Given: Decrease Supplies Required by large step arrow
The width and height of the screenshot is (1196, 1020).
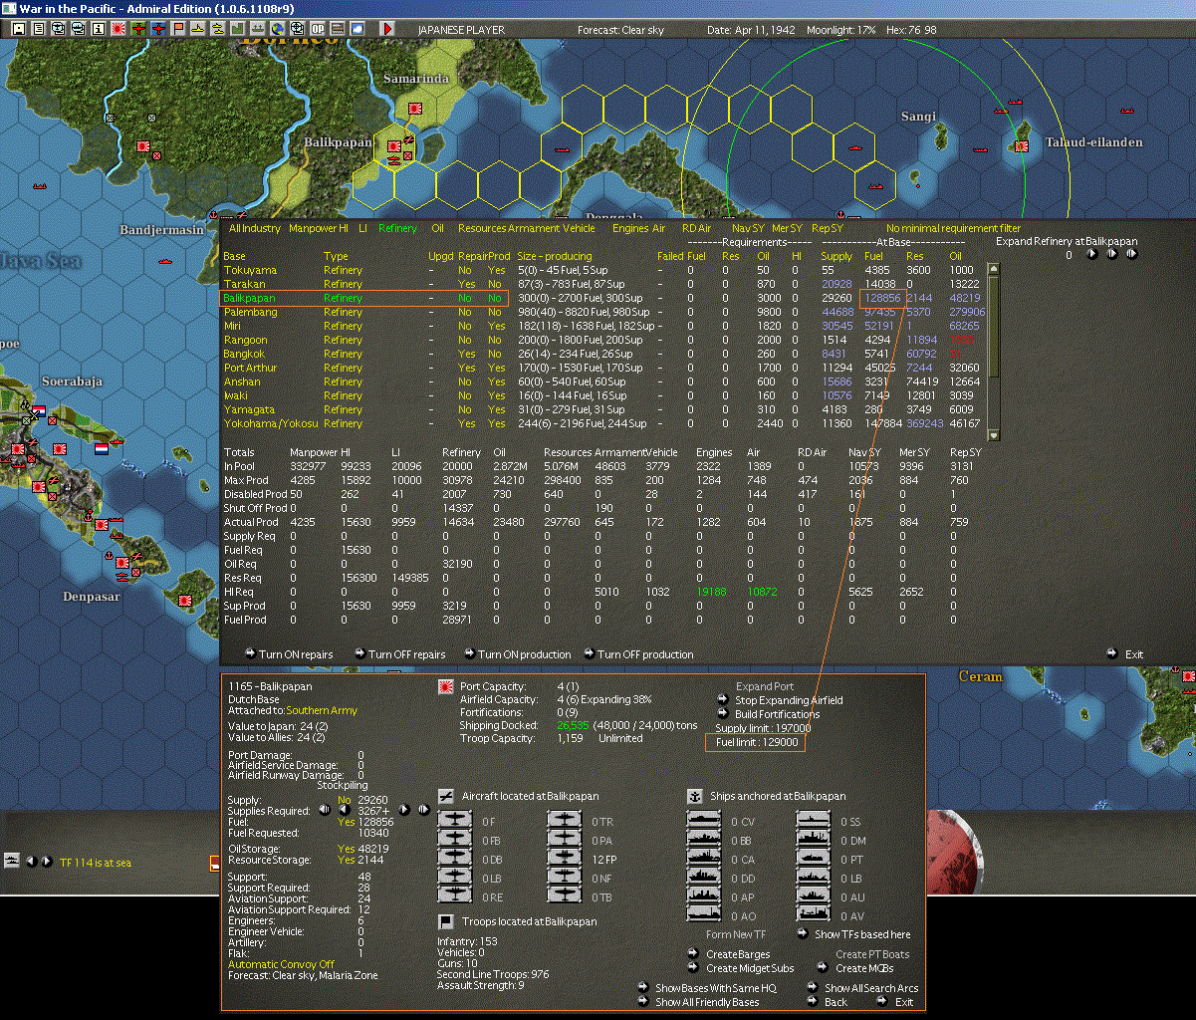Looking at the screenshot, I should (324, 810).
